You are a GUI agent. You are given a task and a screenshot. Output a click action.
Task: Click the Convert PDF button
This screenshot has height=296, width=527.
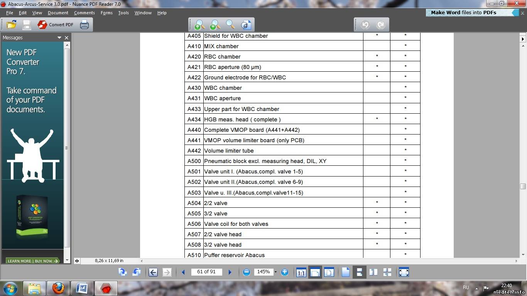coord(56,25)
